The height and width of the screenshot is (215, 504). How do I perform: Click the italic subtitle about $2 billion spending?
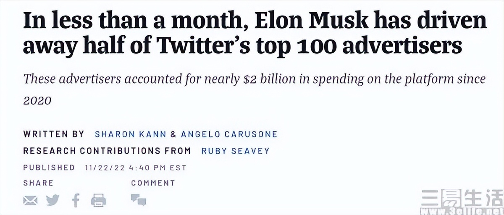tap(255, 79)
